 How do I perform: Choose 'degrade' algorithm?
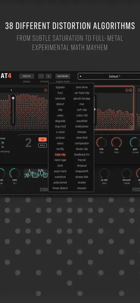60,121
